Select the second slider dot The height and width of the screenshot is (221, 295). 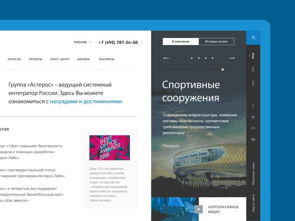tap(192, 58)
